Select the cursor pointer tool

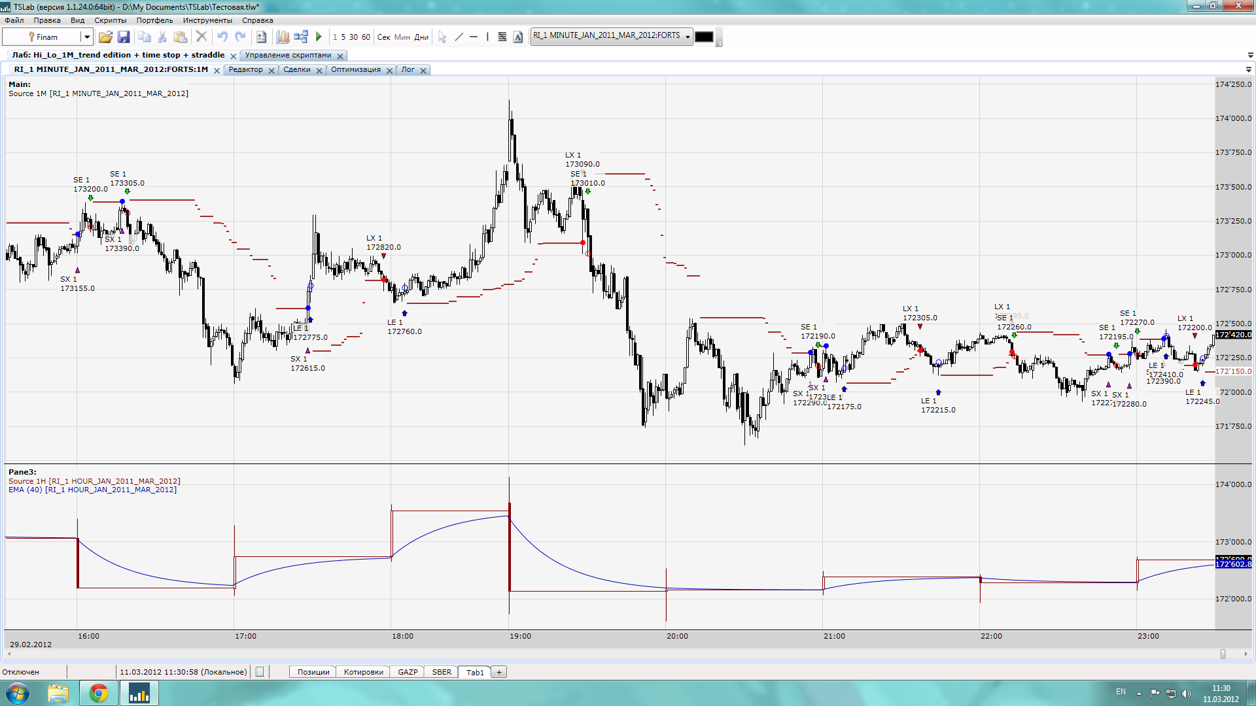click(442, 37)
